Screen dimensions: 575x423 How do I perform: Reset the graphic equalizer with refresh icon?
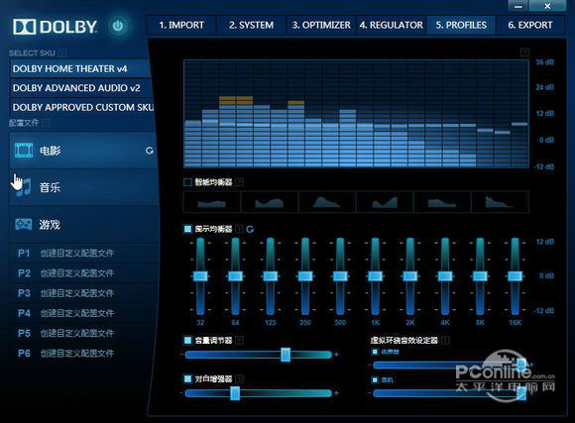(250, 229)
